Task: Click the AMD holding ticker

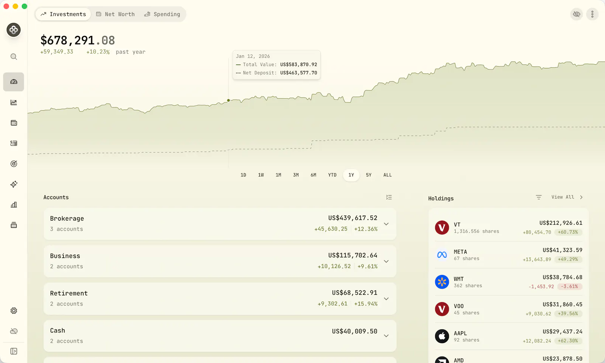Action: click(459, 360)
